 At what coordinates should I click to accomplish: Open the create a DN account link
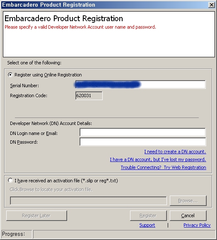(175, 152)
